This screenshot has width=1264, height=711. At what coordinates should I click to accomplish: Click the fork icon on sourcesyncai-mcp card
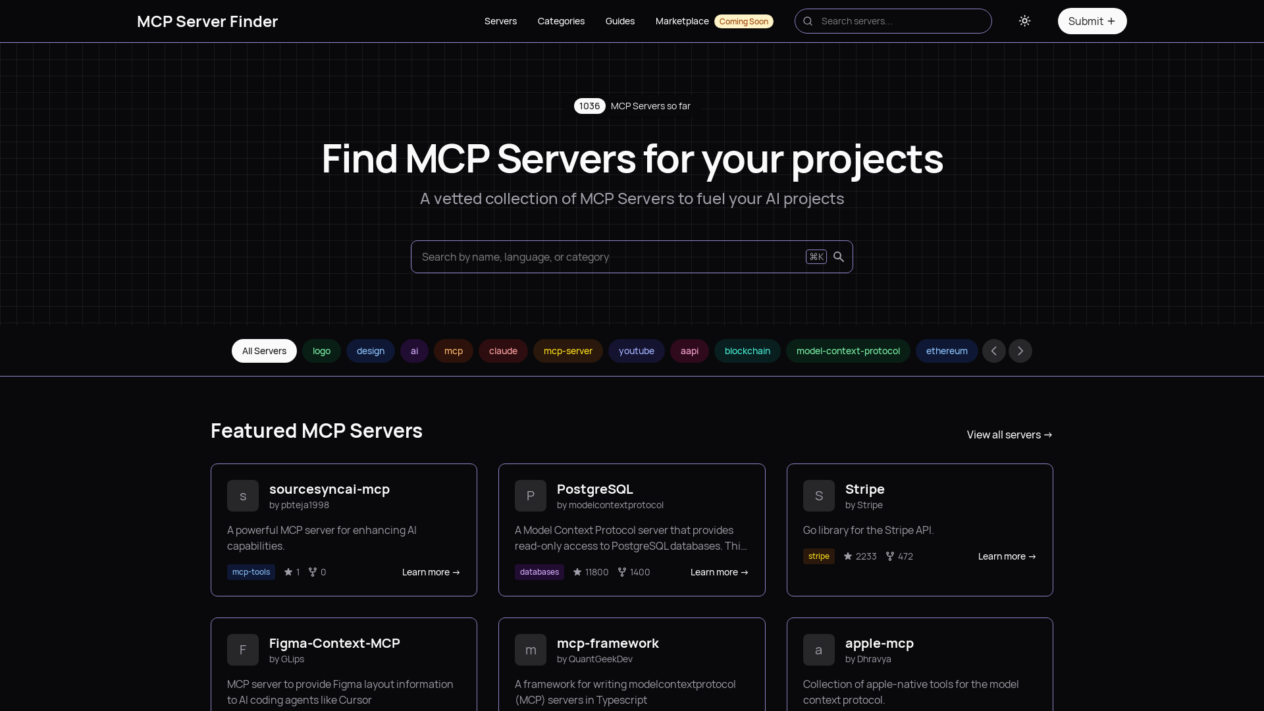coord(313,572)
